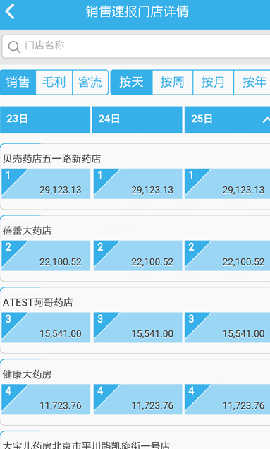
Task: Open ATEST阿哥药店 store entry
Action: tap(38, 302)
